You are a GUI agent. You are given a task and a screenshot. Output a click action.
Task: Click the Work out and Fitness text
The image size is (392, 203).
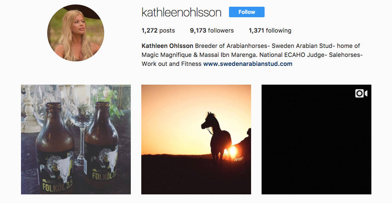(172, 64)
